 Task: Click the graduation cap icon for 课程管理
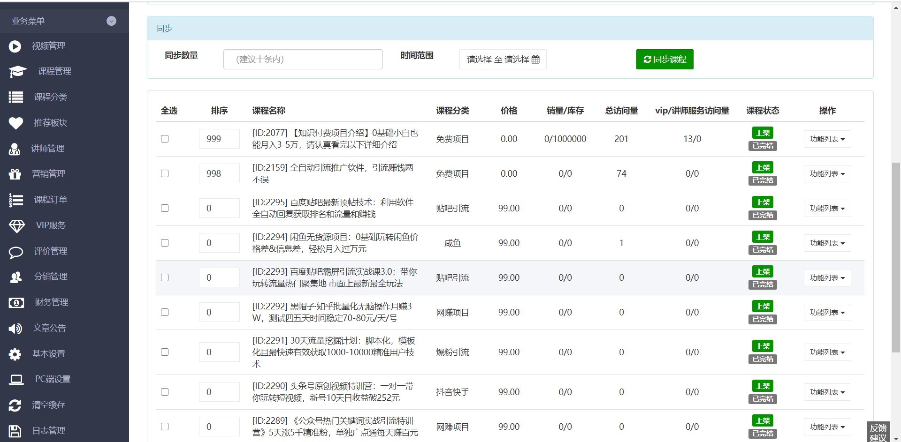[x=18, y=71]
